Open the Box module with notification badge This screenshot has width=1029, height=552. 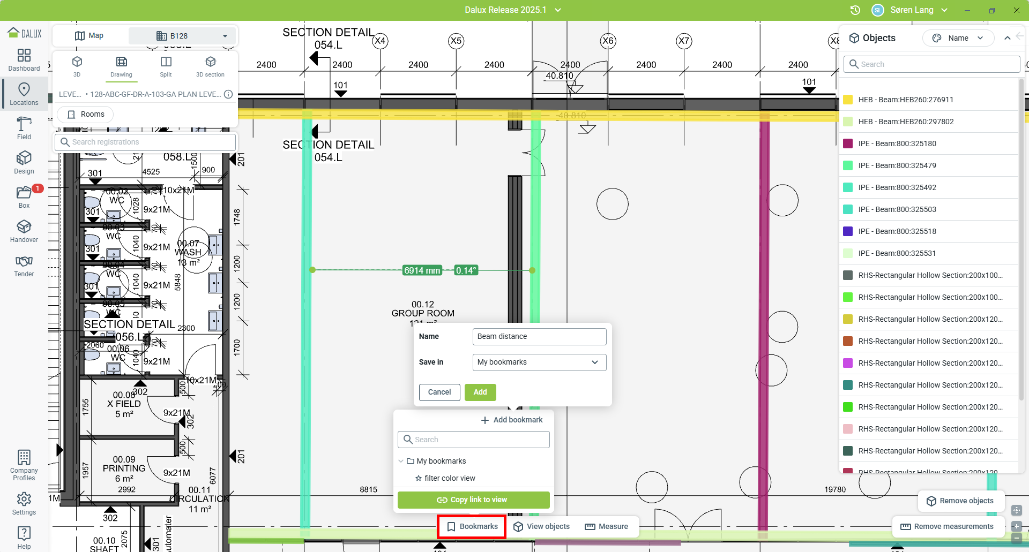tap(24, 197)
